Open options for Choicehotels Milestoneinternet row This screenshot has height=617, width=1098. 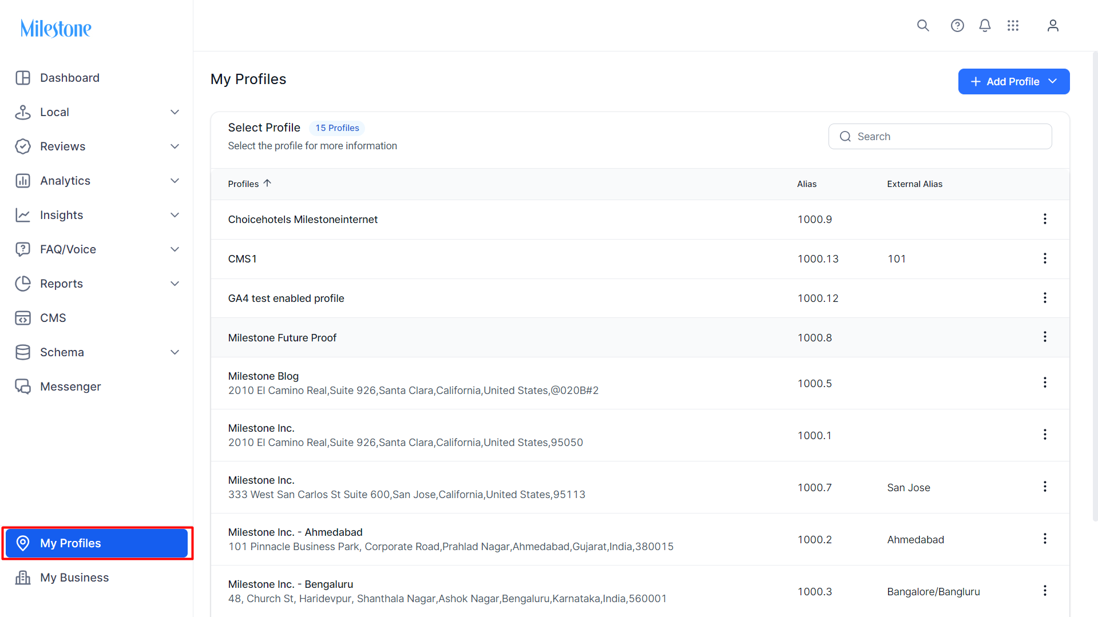click(x=1045, y=219)
